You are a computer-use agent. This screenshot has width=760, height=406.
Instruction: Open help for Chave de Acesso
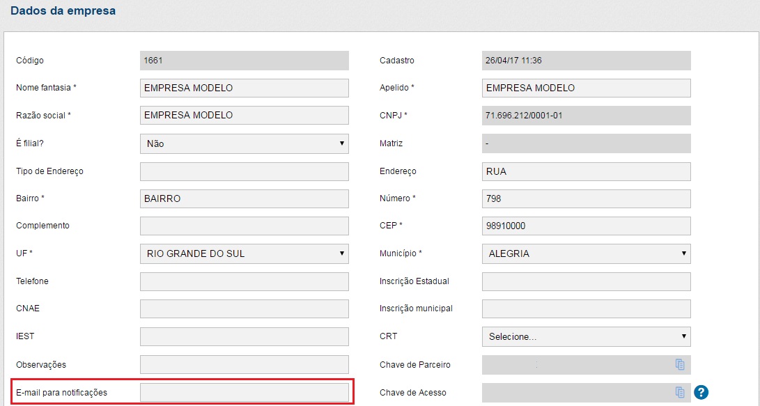click(x=701, y=392)
